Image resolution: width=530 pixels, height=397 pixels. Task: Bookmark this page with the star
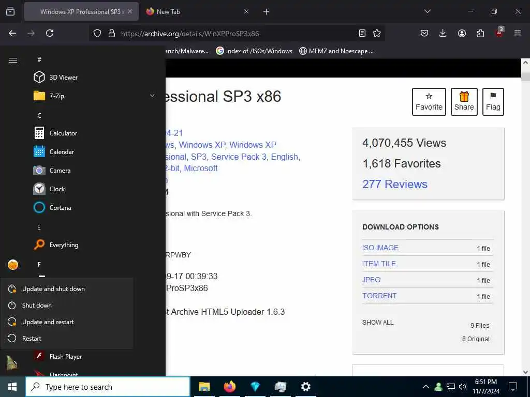click(377, 33)
